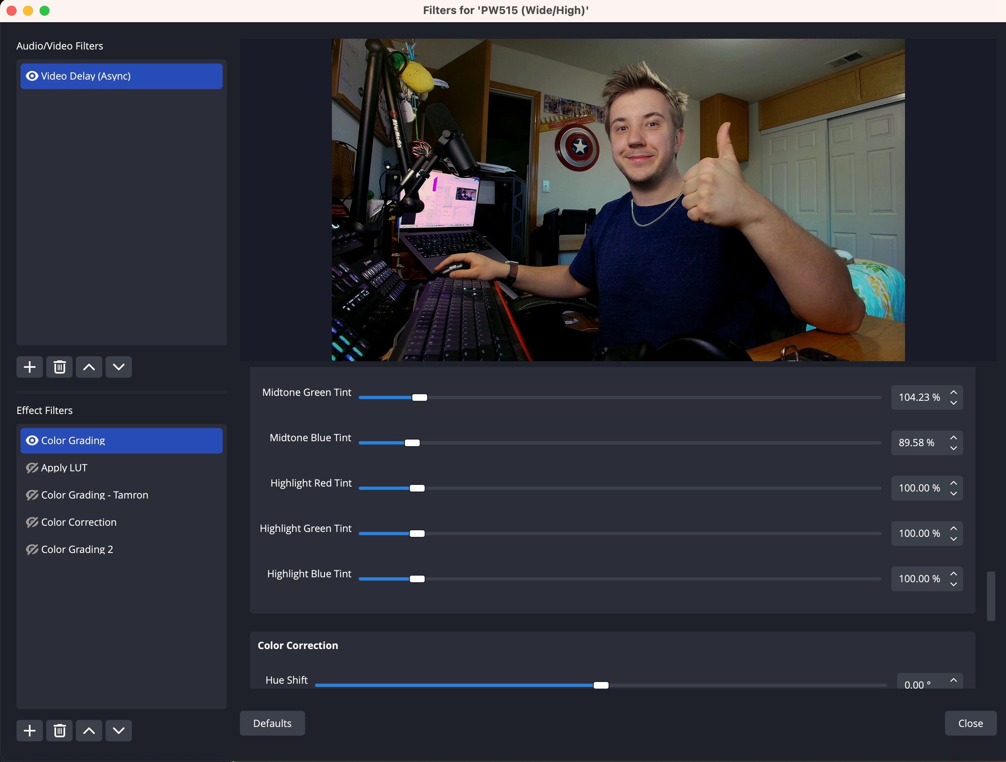Move the Color Grading filter down

tap(118, 730)
